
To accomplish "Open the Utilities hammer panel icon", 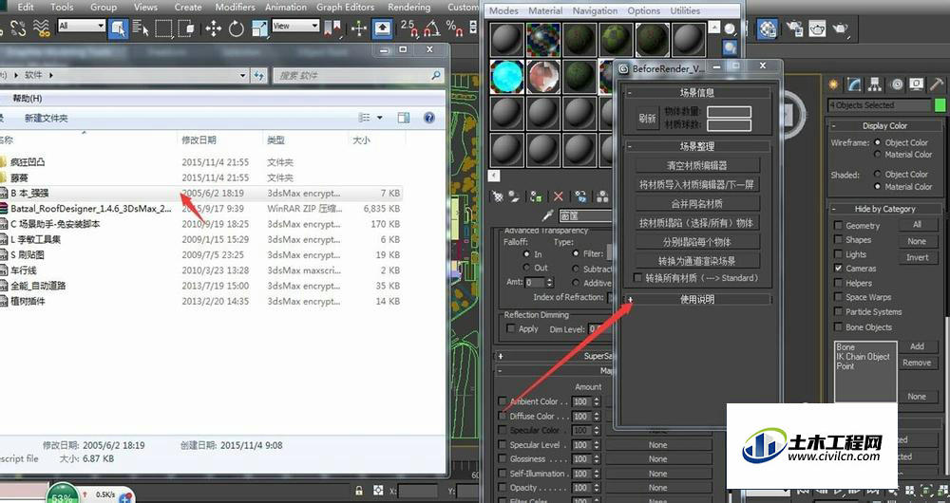I will [938, 84].
